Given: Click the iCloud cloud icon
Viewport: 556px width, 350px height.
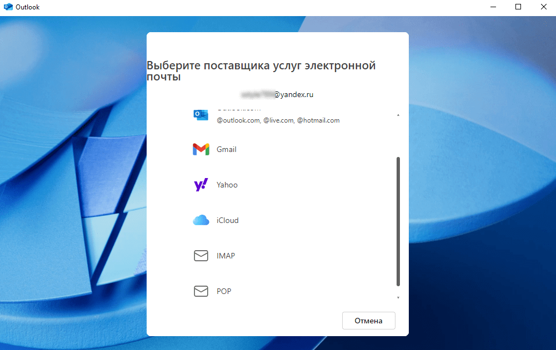Looking at the screenshot, I should coord(201,220).
